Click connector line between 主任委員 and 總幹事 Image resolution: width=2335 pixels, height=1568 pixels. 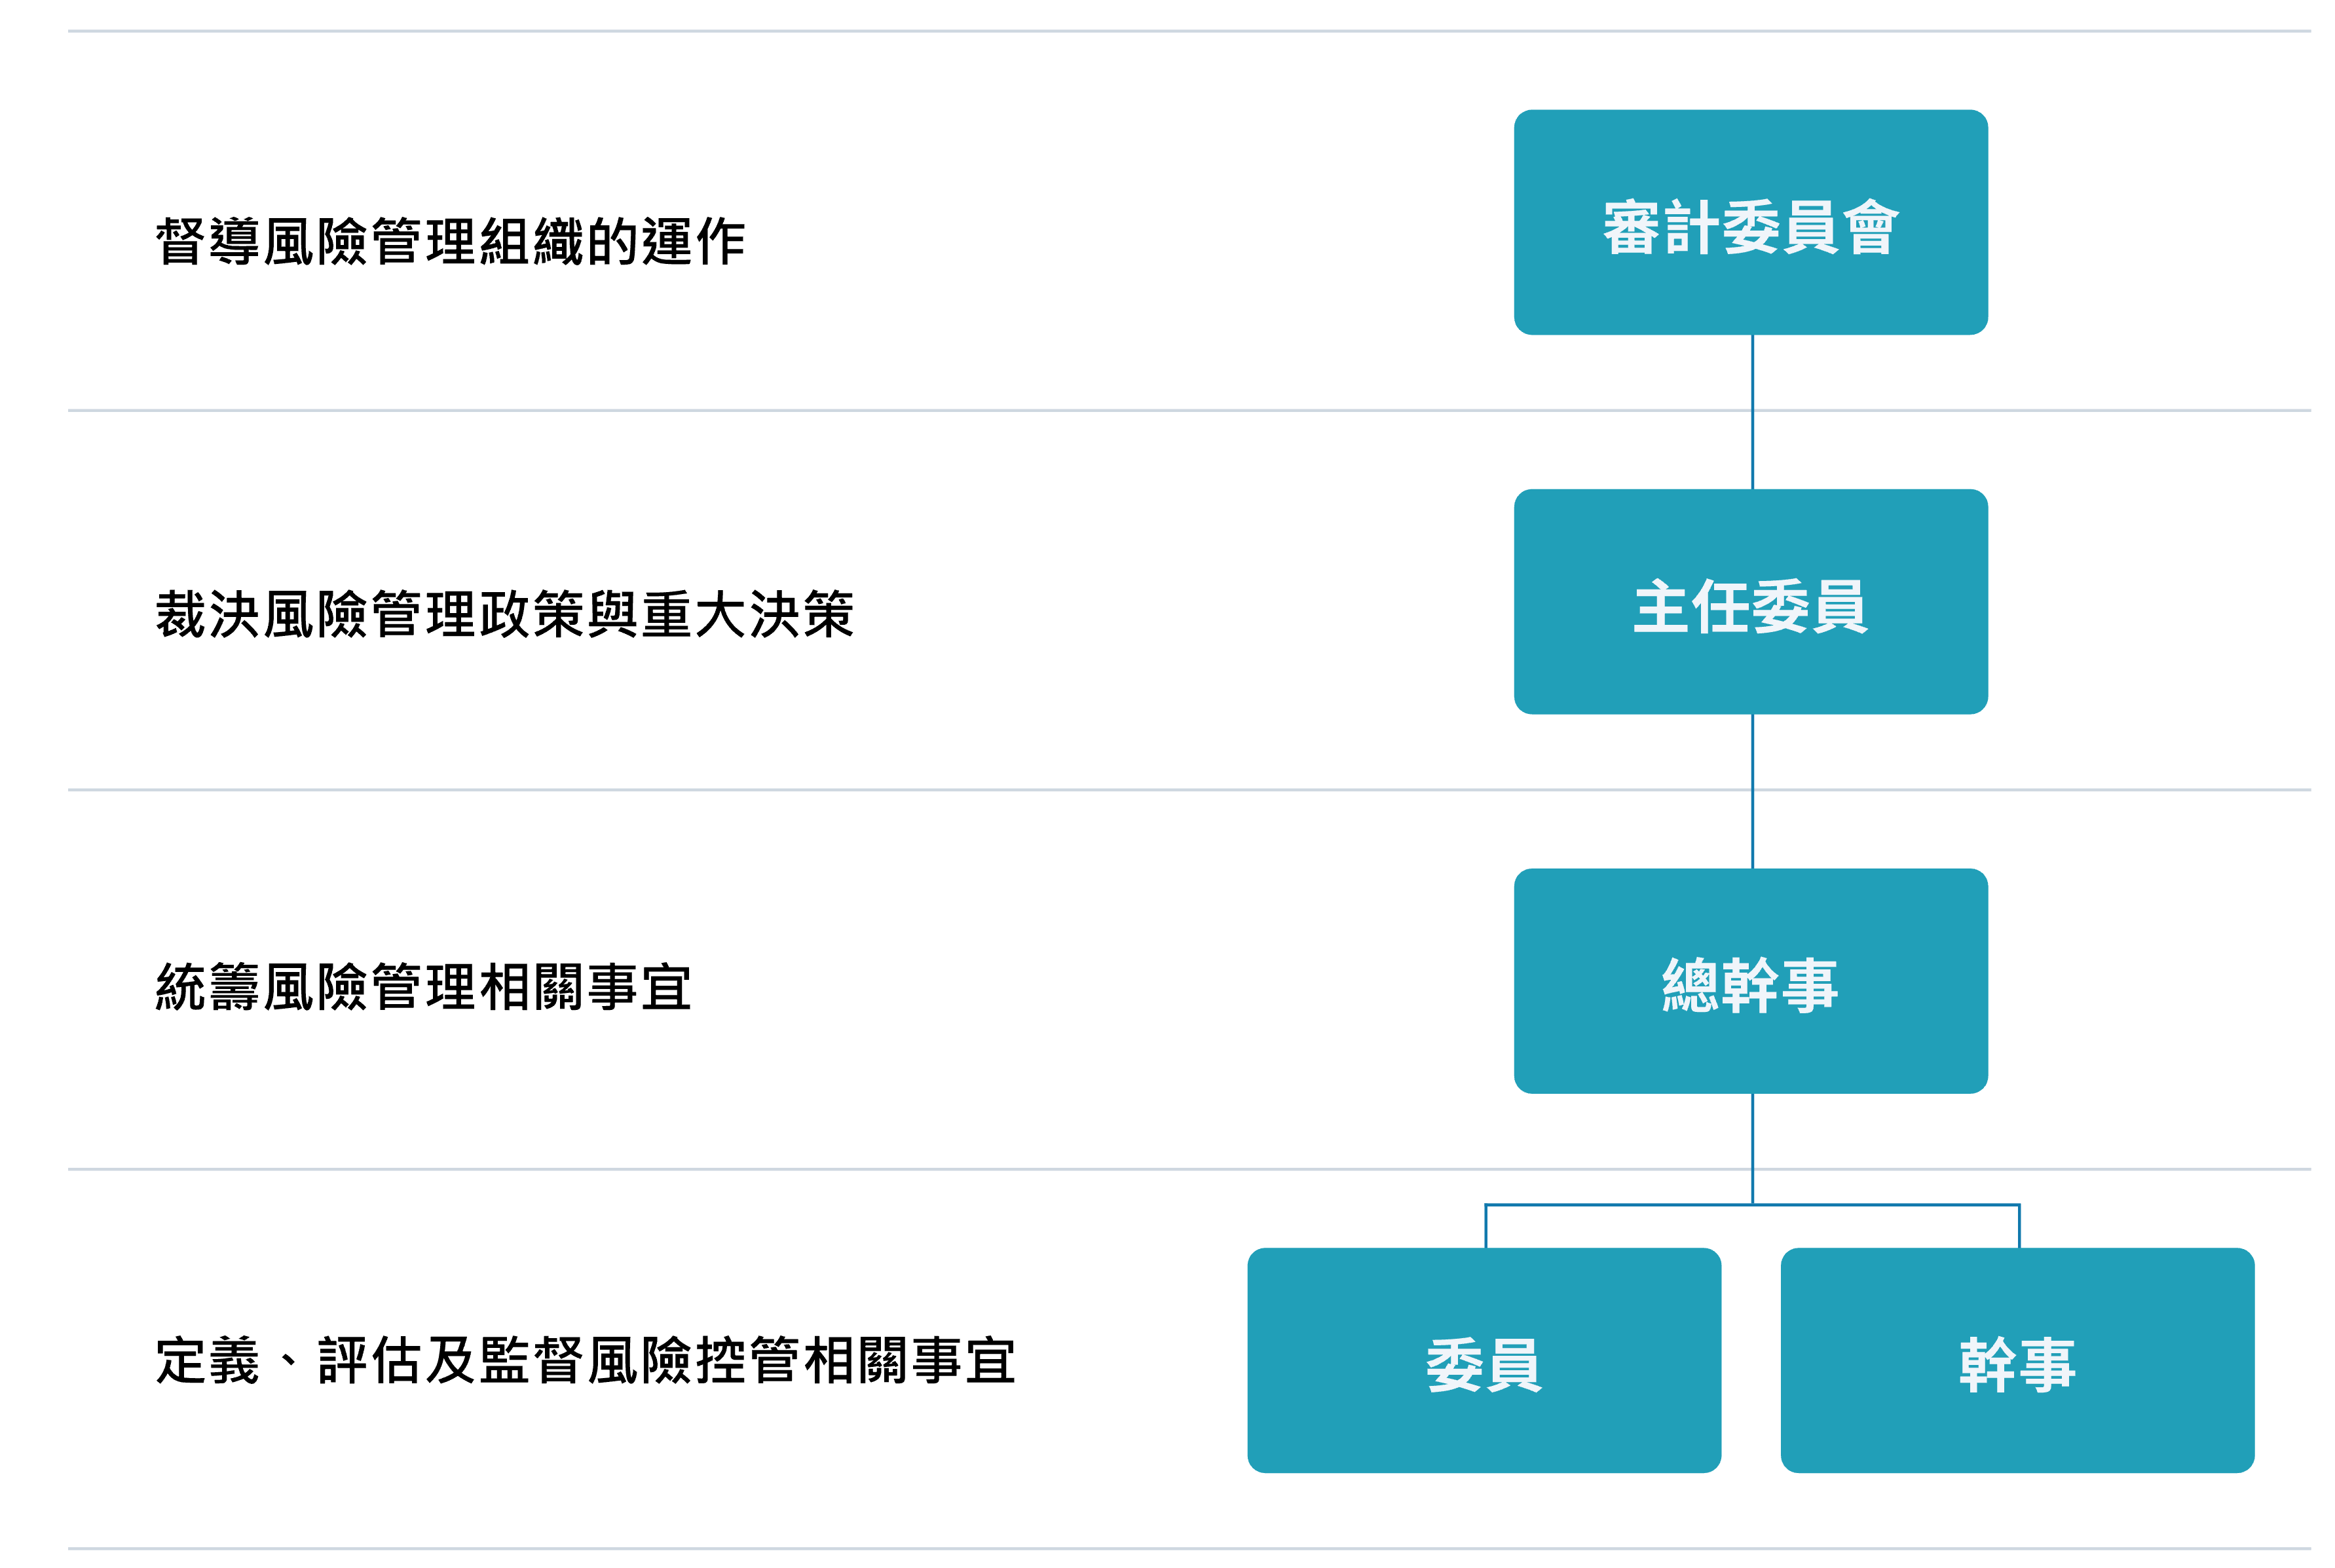point(1752,791)
